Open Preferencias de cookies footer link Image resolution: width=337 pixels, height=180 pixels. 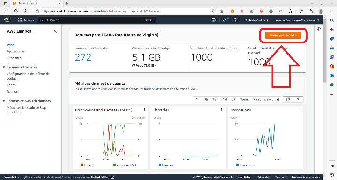306,177
